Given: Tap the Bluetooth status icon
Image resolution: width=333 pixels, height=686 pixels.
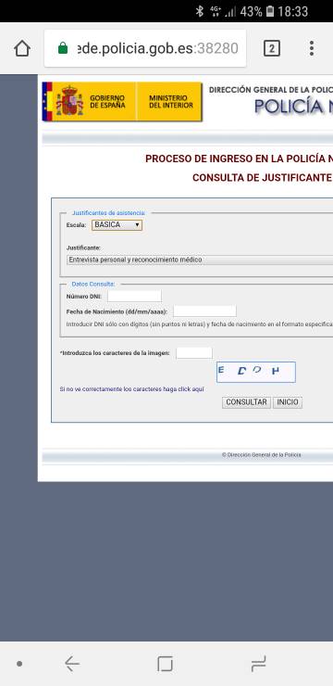Looking at the screenshot, I should tap(200, 11).
